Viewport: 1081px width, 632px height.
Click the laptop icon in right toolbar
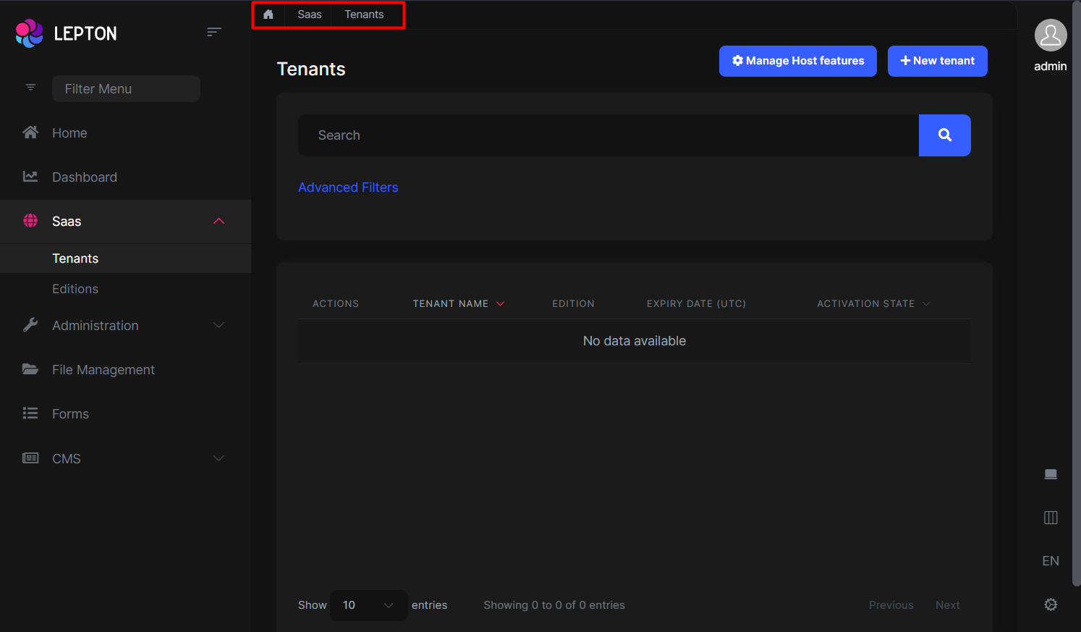click(x=1051, y=474)
